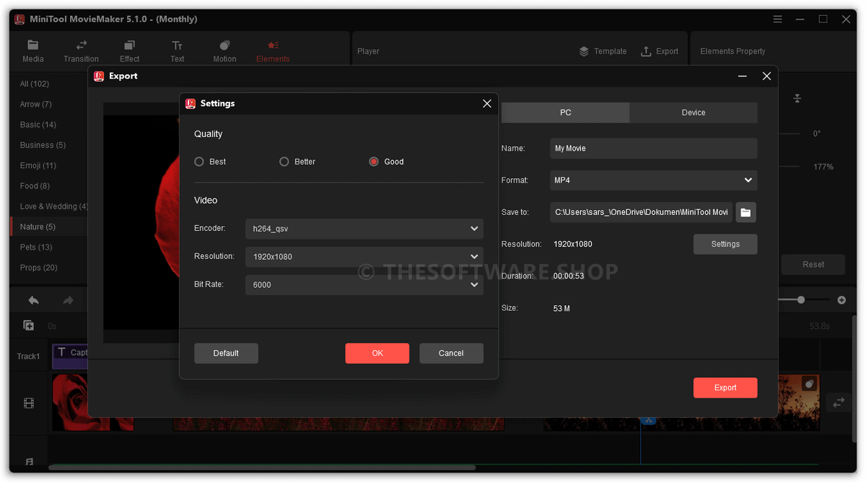The width and height of the screenshot is (866, 482).
Task: Select Best quality option
Action: 210,162
